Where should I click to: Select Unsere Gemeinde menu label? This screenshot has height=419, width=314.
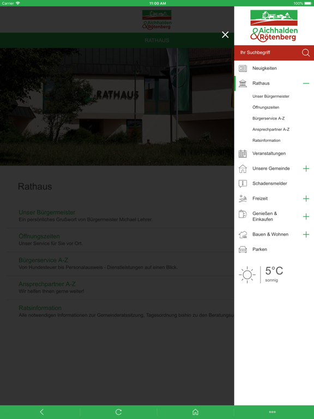tap(271, 169)
